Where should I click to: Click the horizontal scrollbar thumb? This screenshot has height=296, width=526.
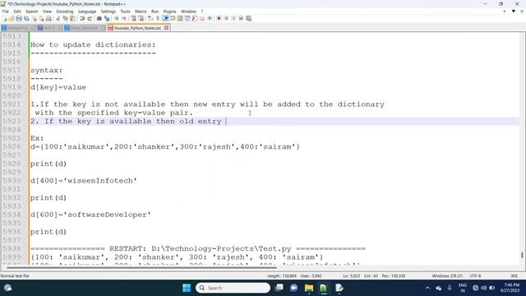coord(141,267)
